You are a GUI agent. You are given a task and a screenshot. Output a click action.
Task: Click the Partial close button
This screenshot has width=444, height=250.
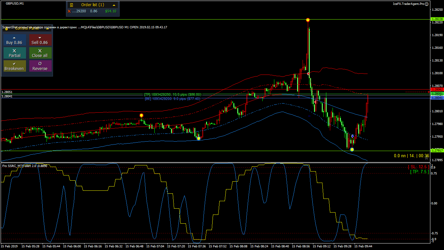click(x=14, y=53)
